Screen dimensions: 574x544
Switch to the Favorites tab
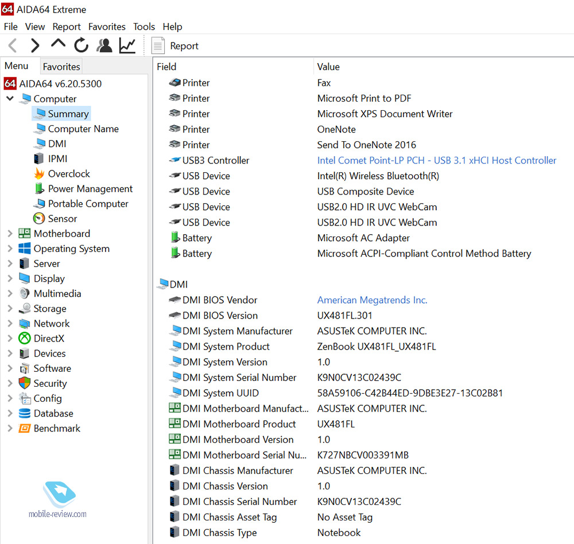pos(61,67)
